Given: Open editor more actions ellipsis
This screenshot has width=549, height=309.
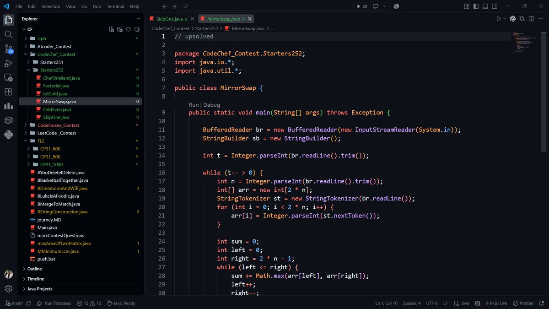Looking at the screenshot, I should point(540,19).
